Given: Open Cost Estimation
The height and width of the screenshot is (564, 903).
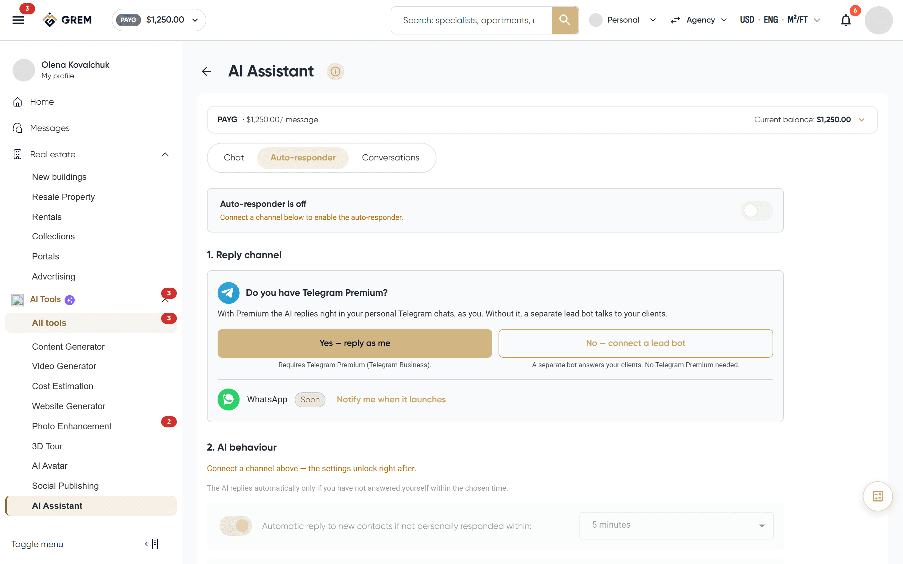Looking at the screenshot, I should coord(62,386).
